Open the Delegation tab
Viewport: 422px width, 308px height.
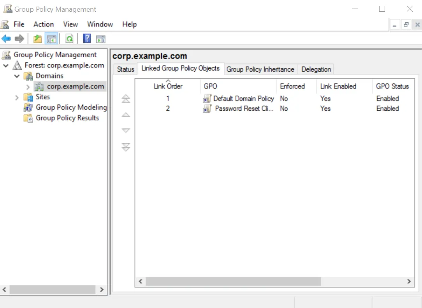(316, 69)
